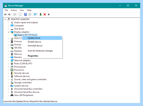Image resolution: width=143 pixels, height=106 pixels.
Task: Select the Storage controllers text label
Action: click(23, 83)
